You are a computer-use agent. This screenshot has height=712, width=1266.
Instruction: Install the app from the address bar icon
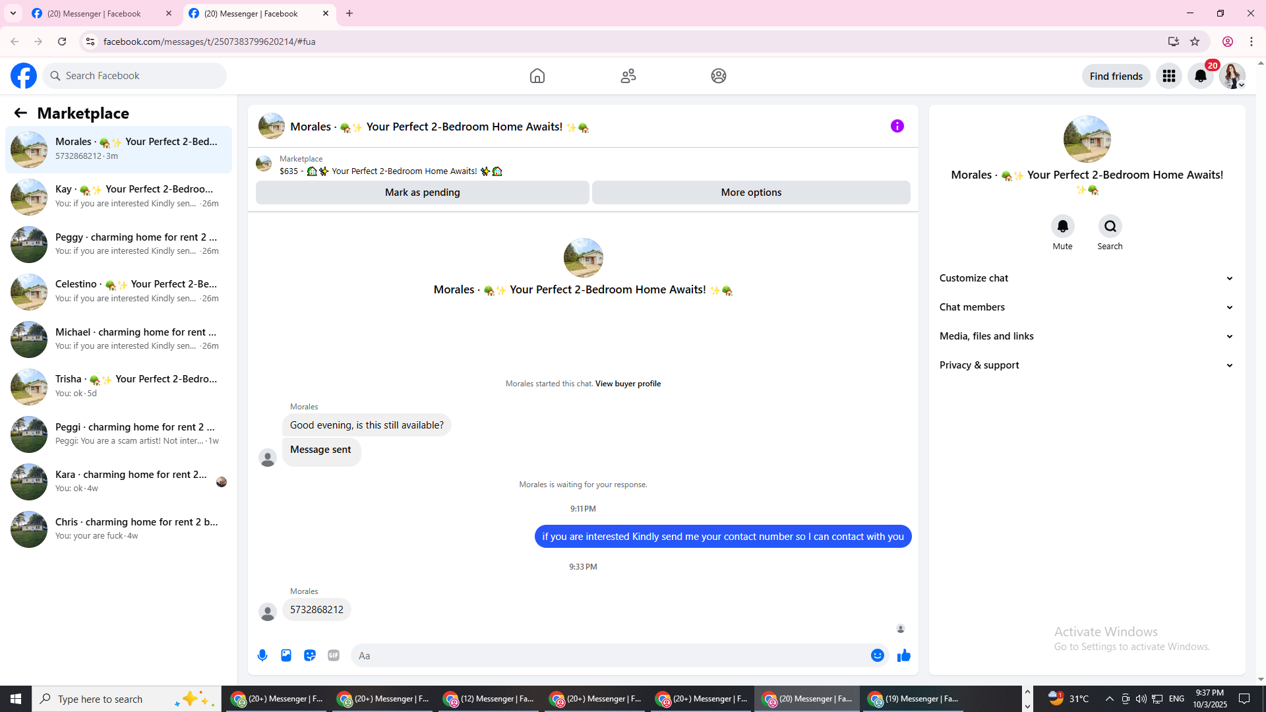[x=1174, y=42]
